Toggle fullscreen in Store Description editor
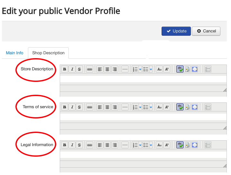The width and height of the screenshot is (231, 175). pos(195,69)
